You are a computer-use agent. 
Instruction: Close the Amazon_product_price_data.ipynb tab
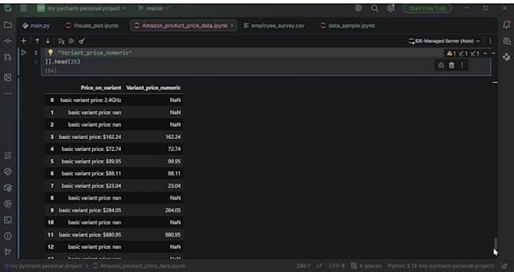232,26
